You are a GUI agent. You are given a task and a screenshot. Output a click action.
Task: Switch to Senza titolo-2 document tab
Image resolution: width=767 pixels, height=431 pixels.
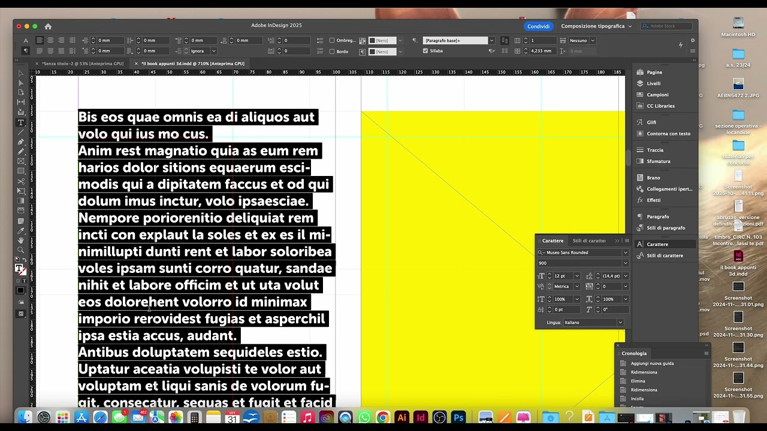83,63
